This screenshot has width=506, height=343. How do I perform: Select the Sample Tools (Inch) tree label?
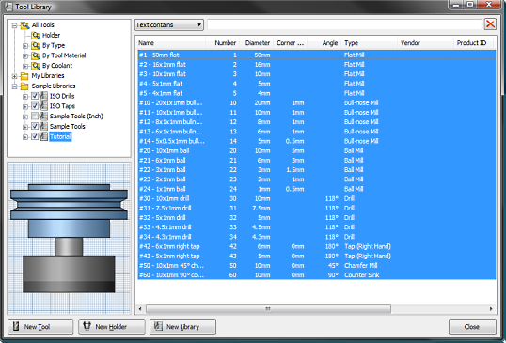(76, 116)
